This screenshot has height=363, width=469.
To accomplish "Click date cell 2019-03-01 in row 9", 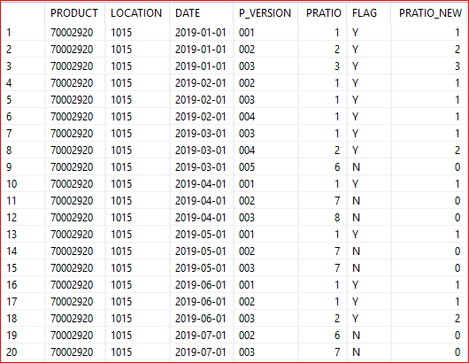I will 200,167.
